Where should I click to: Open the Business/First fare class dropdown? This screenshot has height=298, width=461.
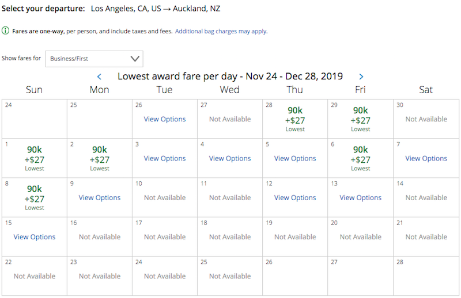pyautogui.click(x=94, y=59)
